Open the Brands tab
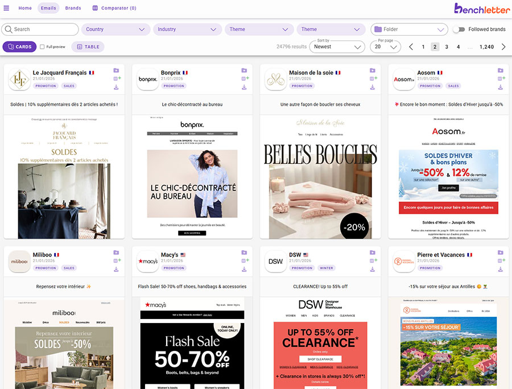 coord(73,8)
